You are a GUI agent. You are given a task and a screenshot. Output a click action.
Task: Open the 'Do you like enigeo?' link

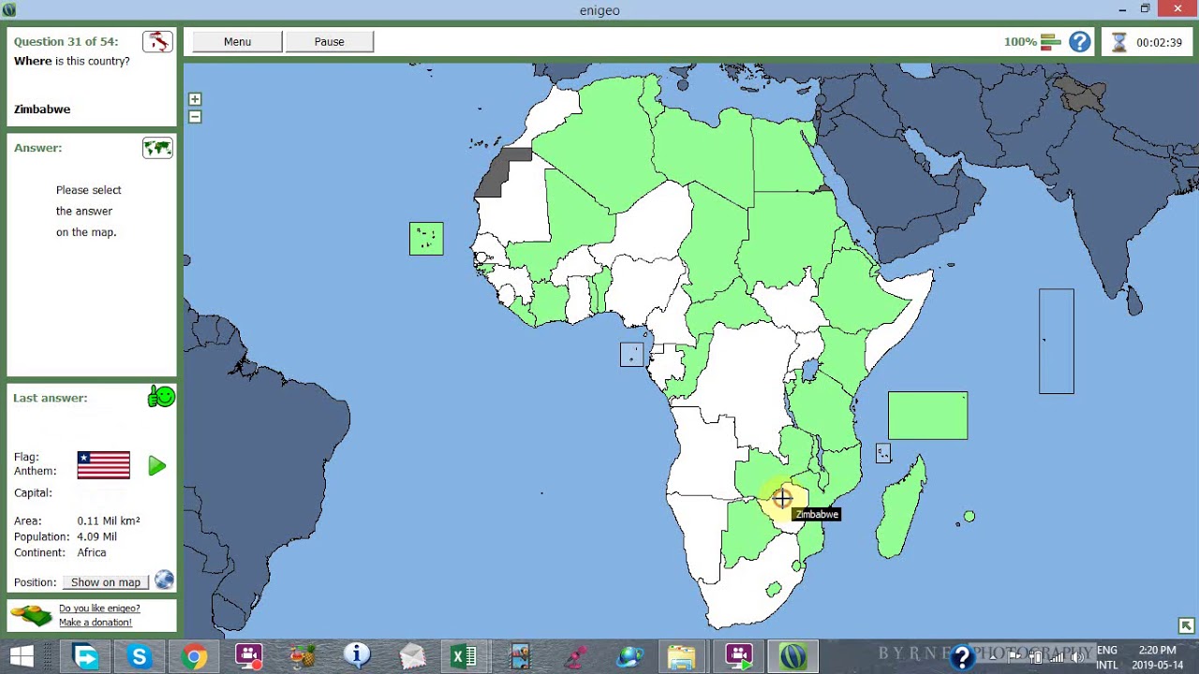click(x=99, y=608)
